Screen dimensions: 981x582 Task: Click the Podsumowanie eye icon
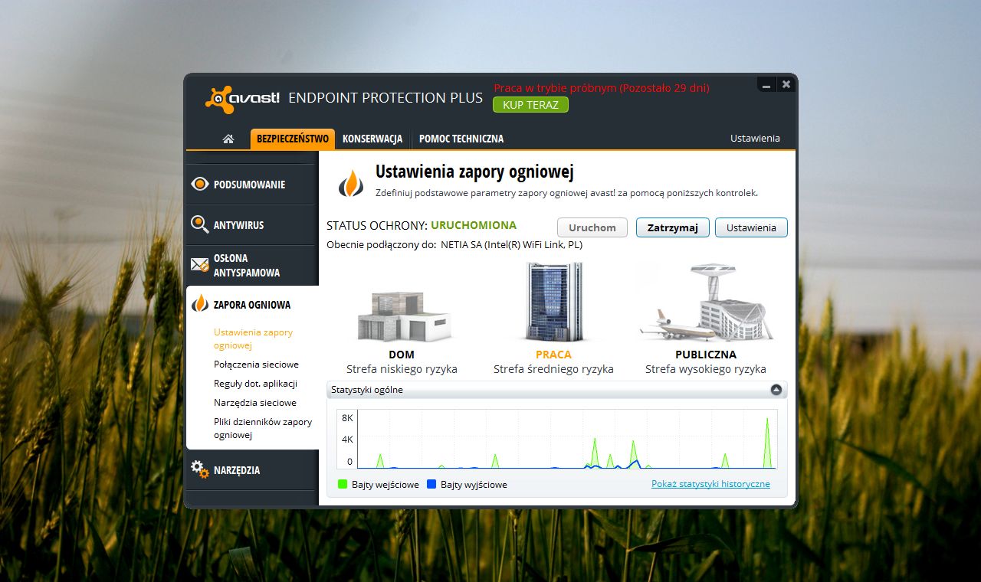(200, 184)
